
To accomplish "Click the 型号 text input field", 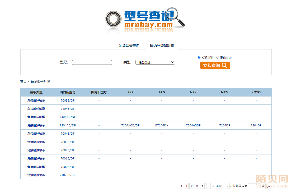I will (92, 62).
